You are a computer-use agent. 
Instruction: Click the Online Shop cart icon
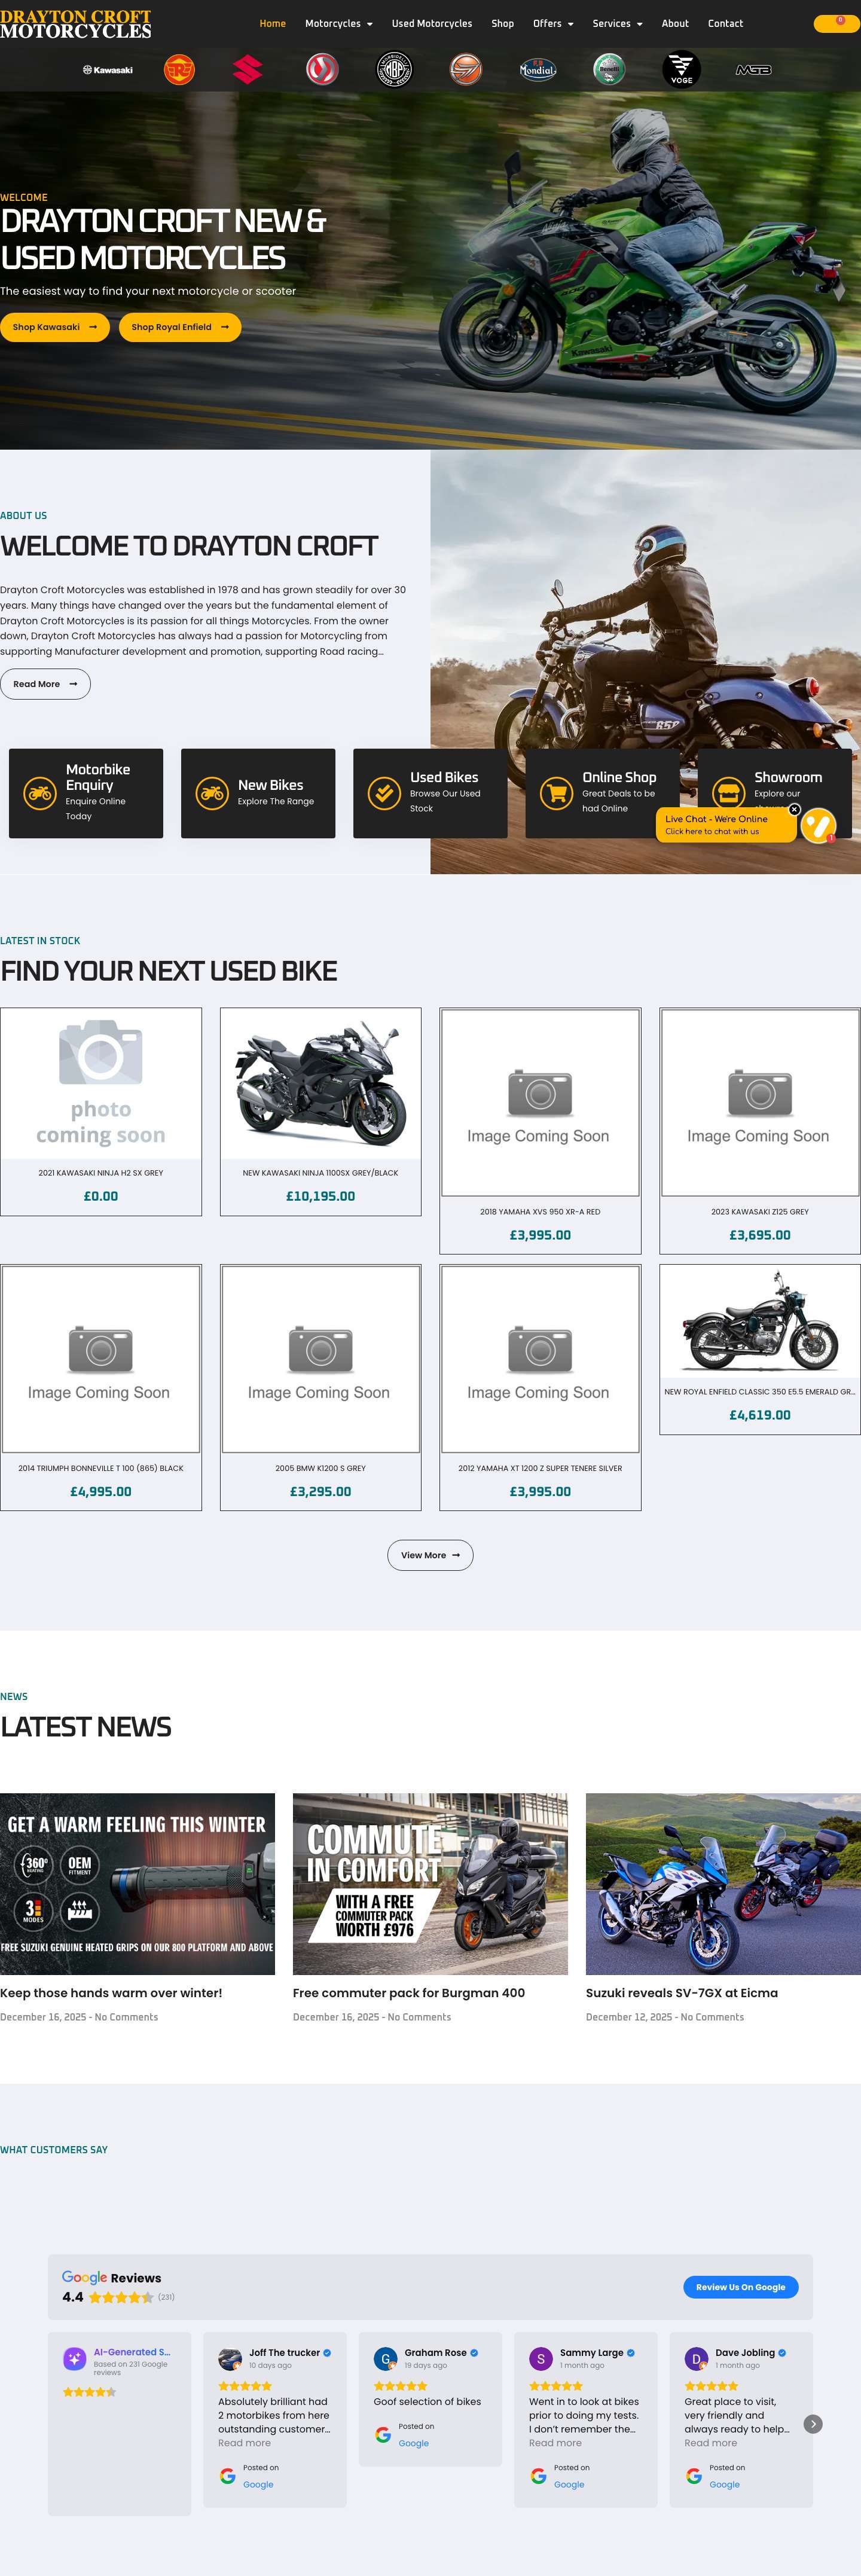(x=556, y=793)
